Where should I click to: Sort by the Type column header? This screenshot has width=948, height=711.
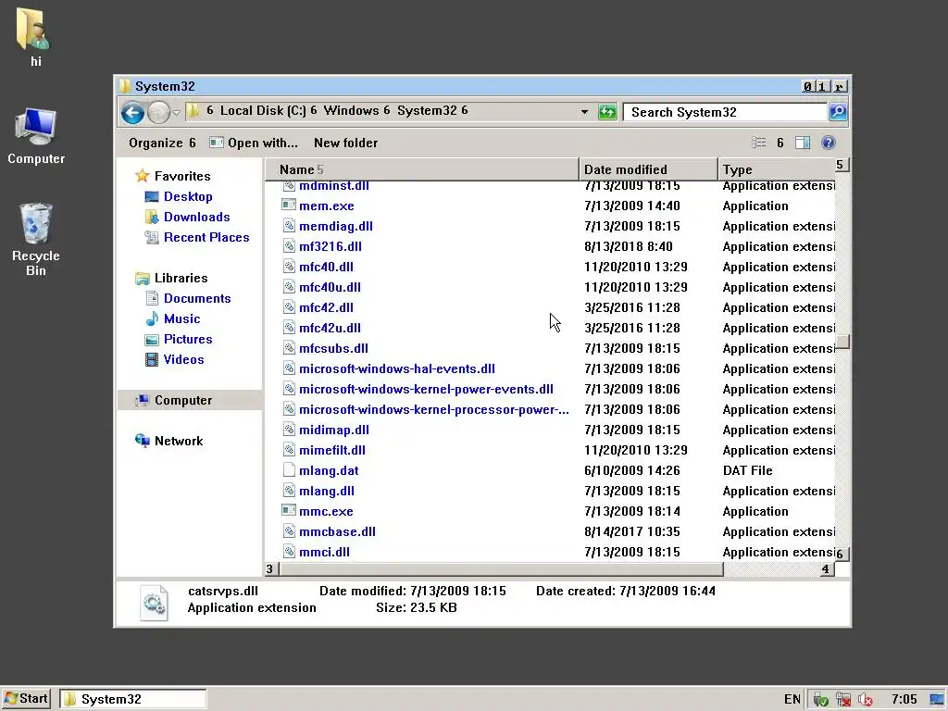[x=777, y=169]
